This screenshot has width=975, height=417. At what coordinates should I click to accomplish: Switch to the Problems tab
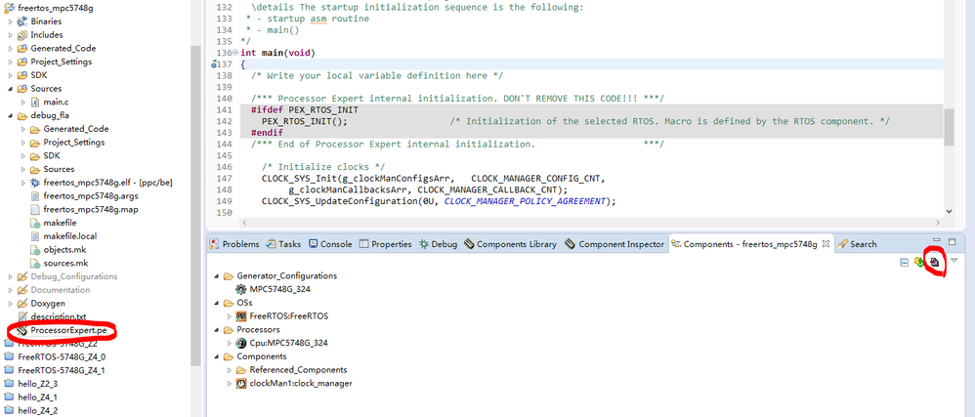234,244
